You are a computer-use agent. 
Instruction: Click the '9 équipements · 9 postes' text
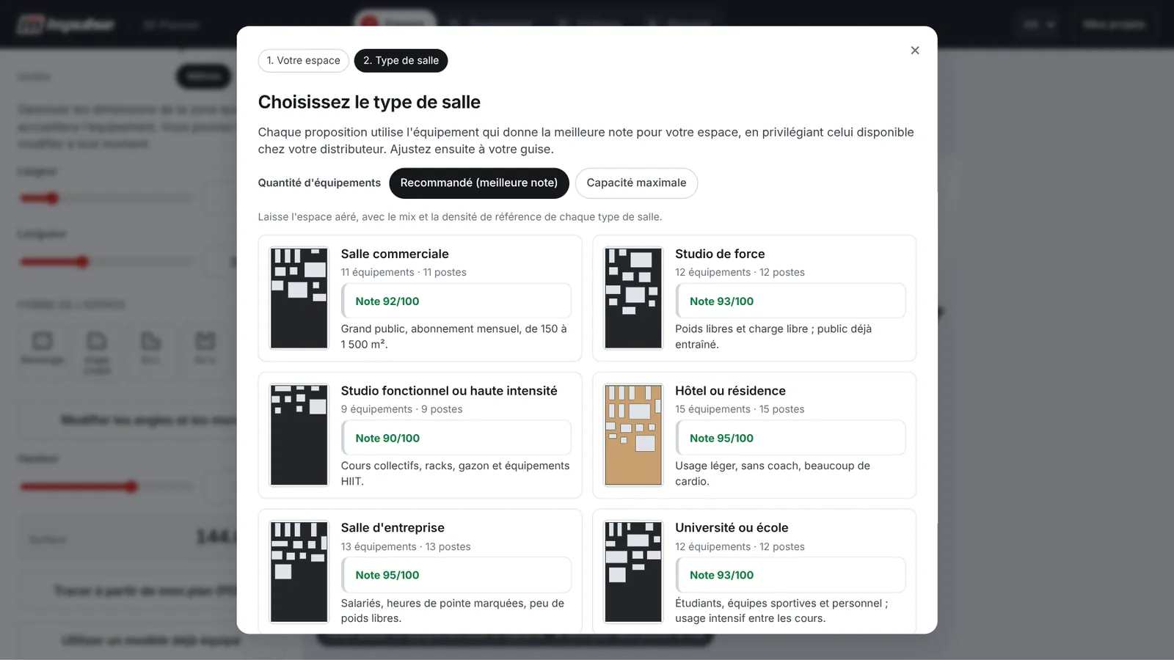[401, 409]
